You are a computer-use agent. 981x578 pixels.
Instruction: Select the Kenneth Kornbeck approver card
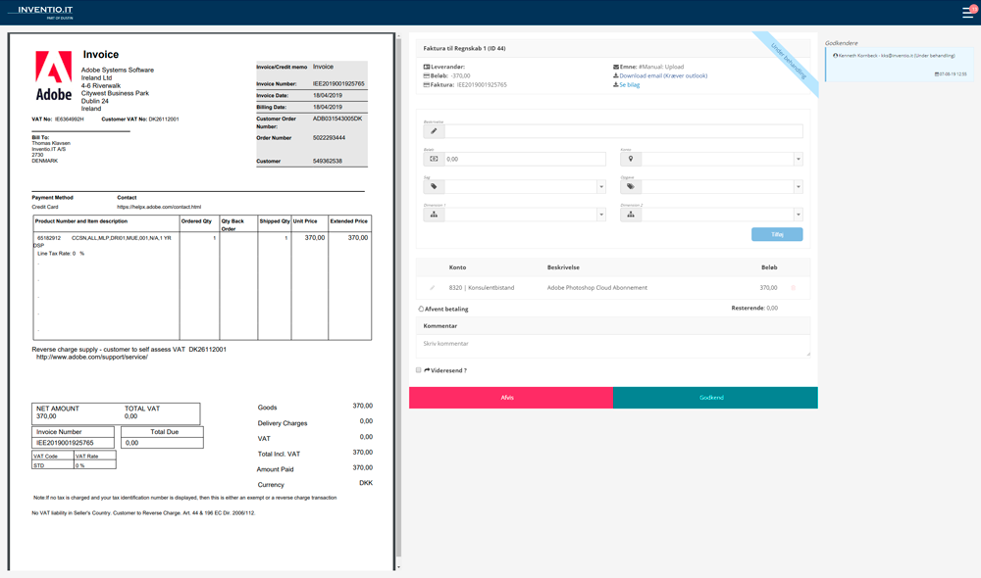coord(899,65)
